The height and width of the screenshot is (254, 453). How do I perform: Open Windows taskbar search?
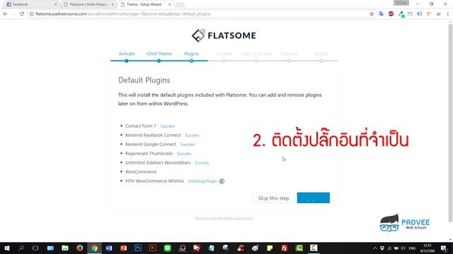click(21, 248)
